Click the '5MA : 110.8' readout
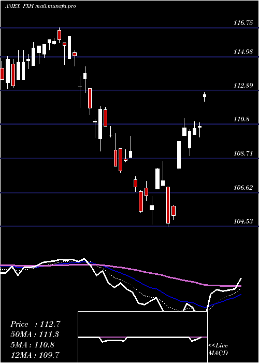 point(32,344)
